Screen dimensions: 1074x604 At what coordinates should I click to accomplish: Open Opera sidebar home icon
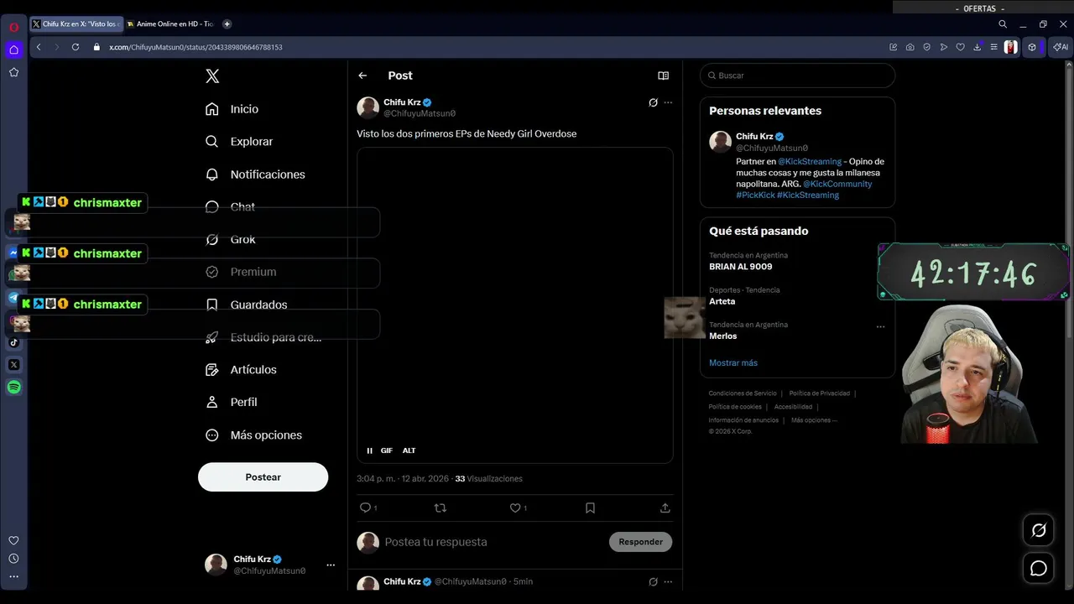coord(13,49)
